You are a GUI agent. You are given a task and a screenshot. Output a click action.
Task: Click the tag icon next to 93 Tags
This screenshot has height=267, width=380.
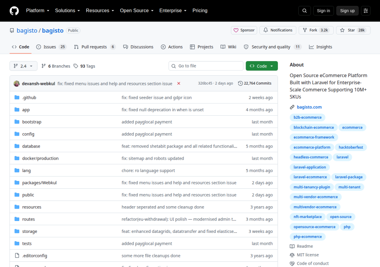pyautogui.click(x=76, y=66)
